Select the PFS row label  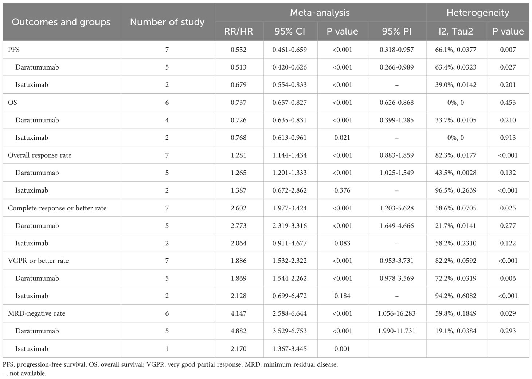click(x=14, y=50)
